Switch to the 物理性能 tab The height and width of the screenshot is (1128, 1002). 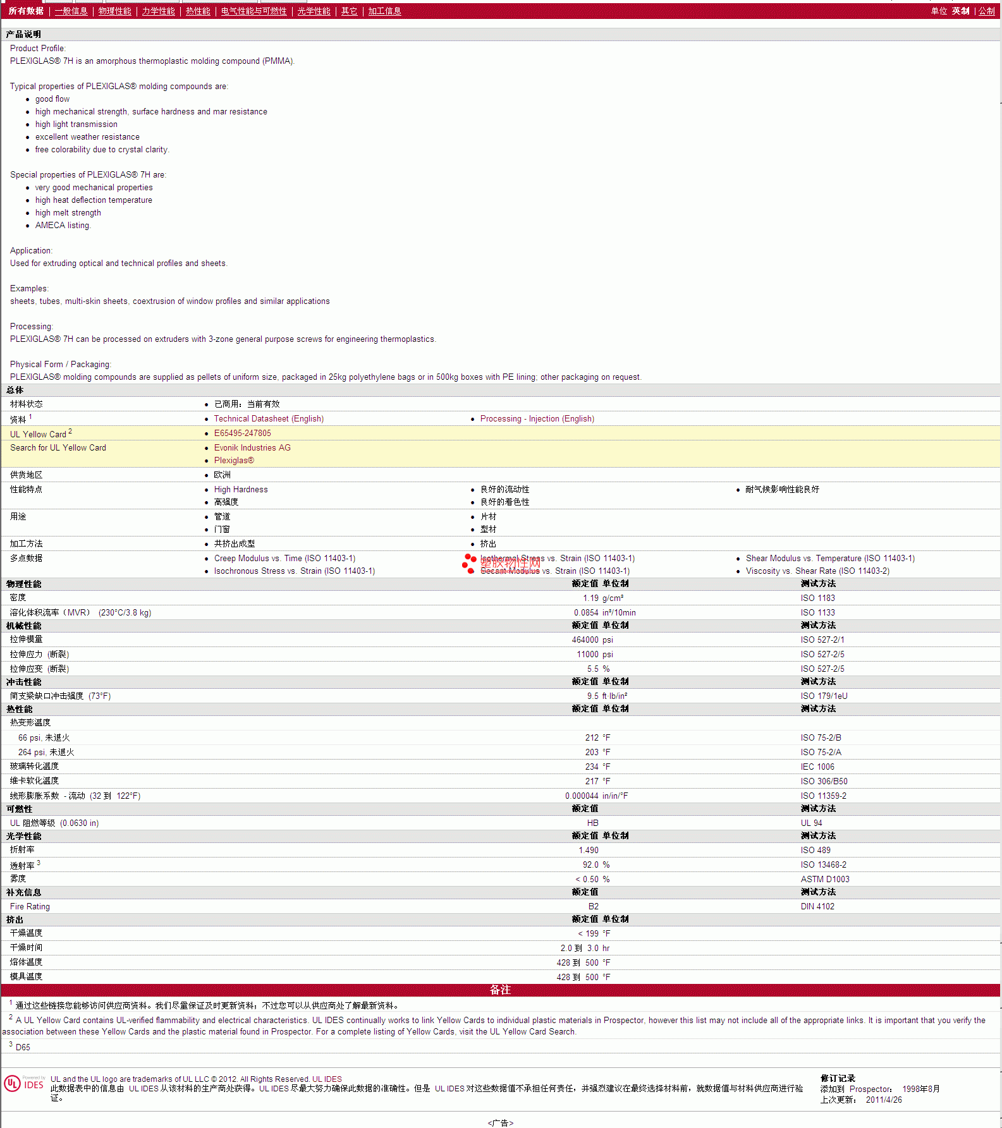[x=114, y=11]
